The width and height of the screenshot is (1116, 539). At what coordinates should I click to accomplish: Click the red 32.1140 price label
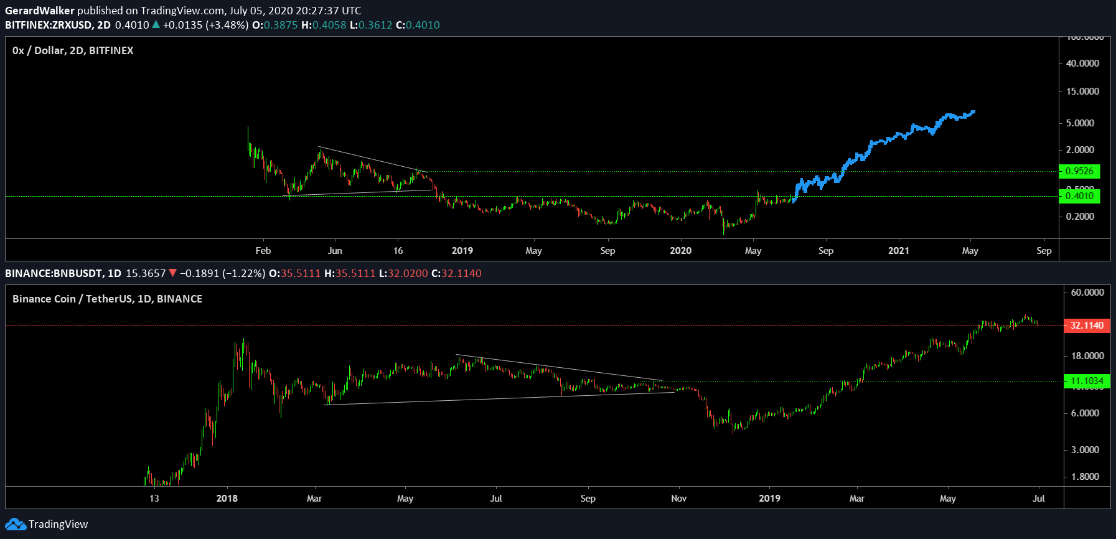click(x=1087, y=326)
